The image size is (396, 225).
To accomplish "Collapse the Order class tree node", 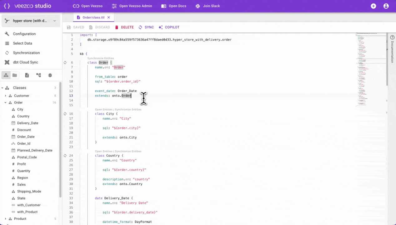I will pos(5,102).
